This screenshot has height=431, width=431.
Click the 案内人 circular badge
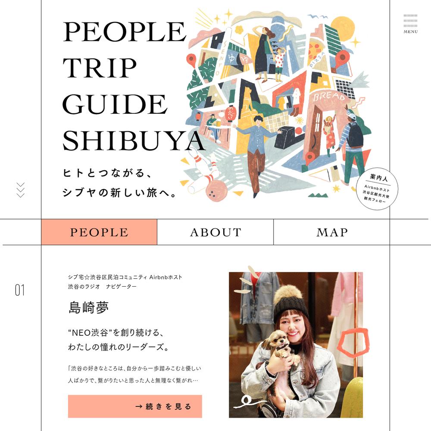pos(377,189)
